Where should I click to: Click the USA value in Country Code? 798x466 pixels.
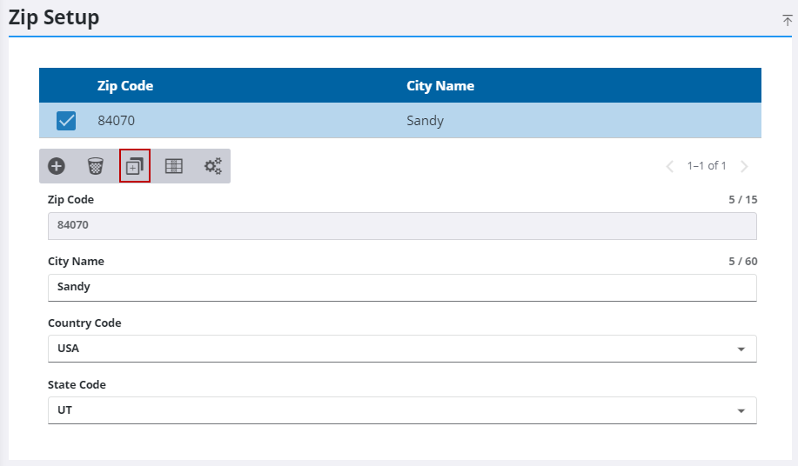tap(69, 349)
